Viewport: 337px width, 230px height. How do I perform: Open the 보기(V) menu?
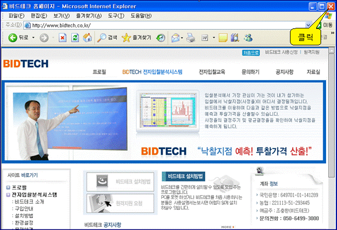pyautogui.click(x=61, y=16)
